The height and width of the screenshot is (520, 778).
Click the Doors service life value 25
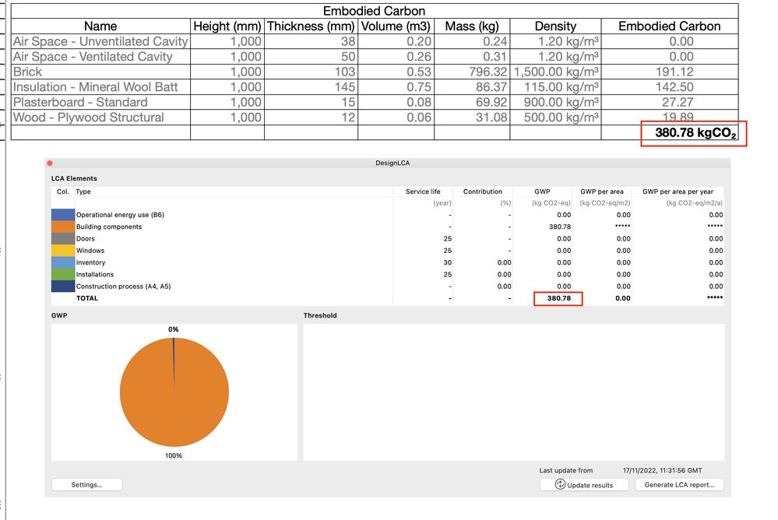(x=448, y=239)
